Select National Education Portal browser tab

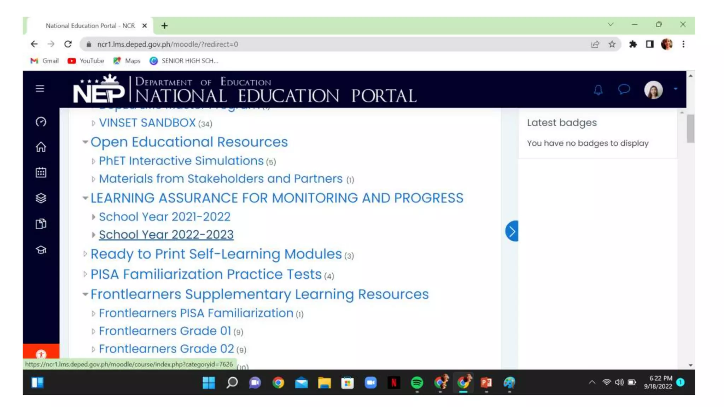click(x=90, y=26)
